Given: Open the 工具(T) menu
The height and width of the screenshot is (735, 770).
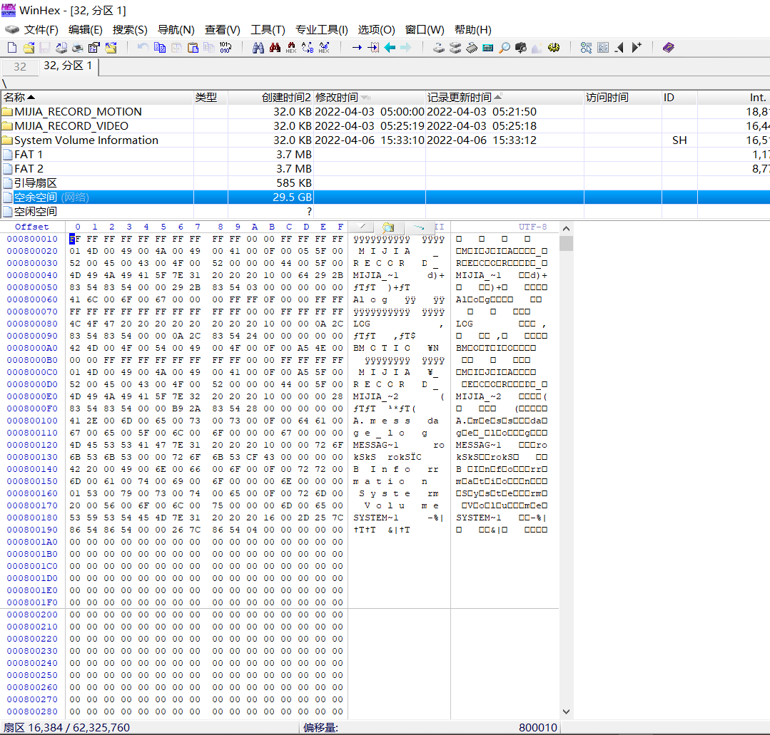Looking at the screenshot, I should point(268,30).
